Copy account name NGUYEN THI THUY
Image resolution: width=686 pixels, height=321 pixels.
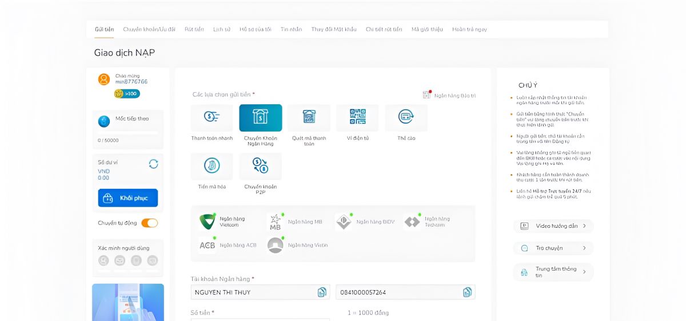[322, 292]
